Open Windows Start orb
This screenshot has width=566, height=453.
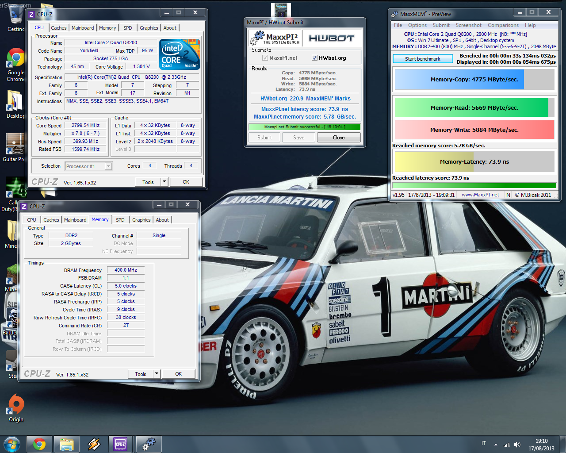point(11,444)
